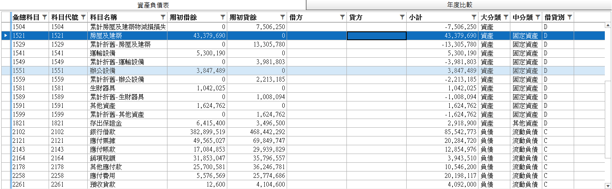612x189 pixels.
Task: Select the 累計房屋及建築物減損損失 name cell
Action: point(128,27)
